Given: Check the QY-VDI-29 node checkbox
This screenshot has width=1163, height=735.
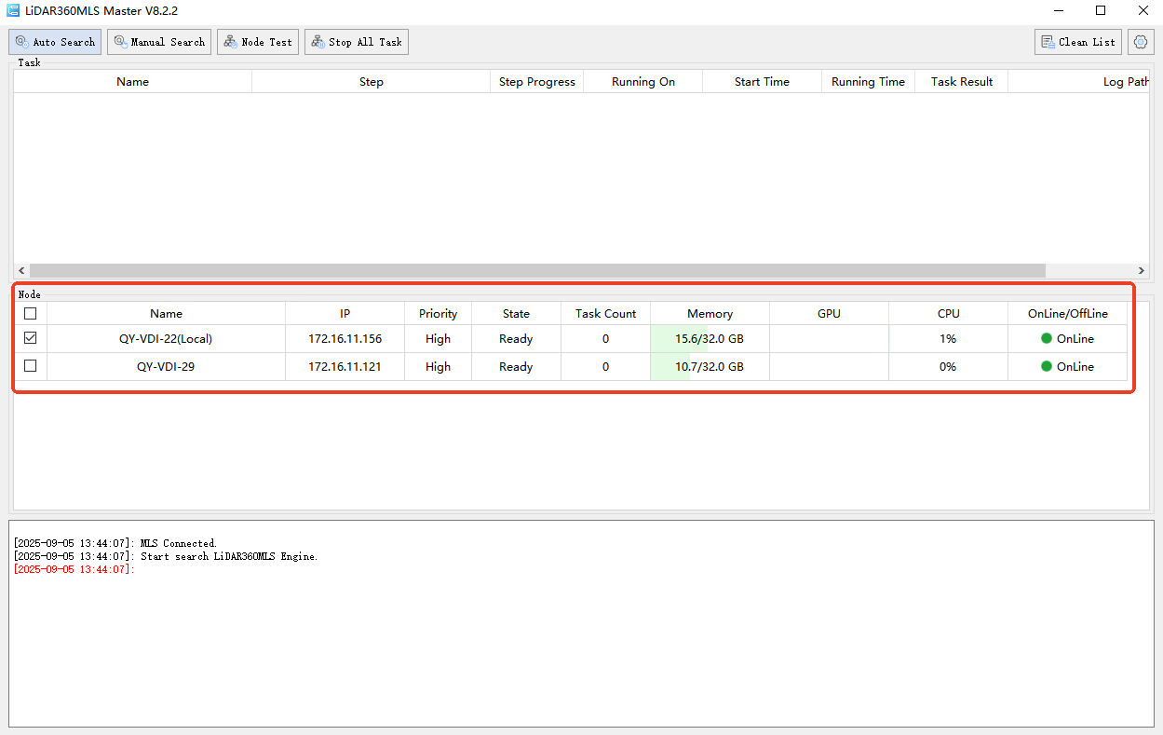Looking at the screenshot, I should [31, 367].
